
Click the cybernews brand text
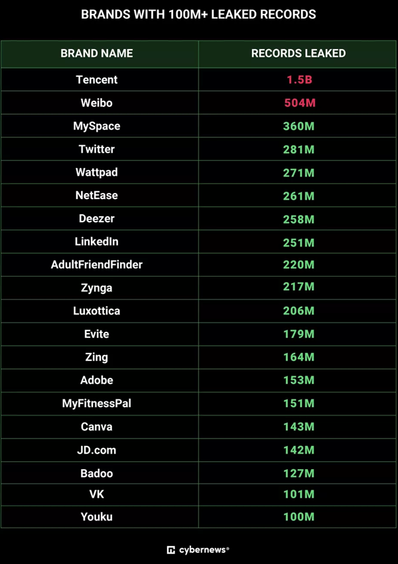[x=203, y=549]
